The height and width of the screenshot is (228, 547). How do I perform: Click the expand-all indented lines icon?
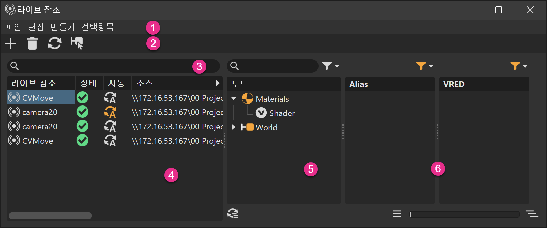[x=532, y=214]
